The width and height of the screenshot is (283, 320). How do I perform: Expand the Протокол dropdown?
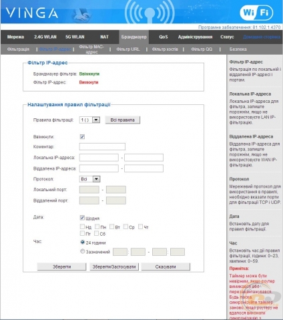[90, 179]
